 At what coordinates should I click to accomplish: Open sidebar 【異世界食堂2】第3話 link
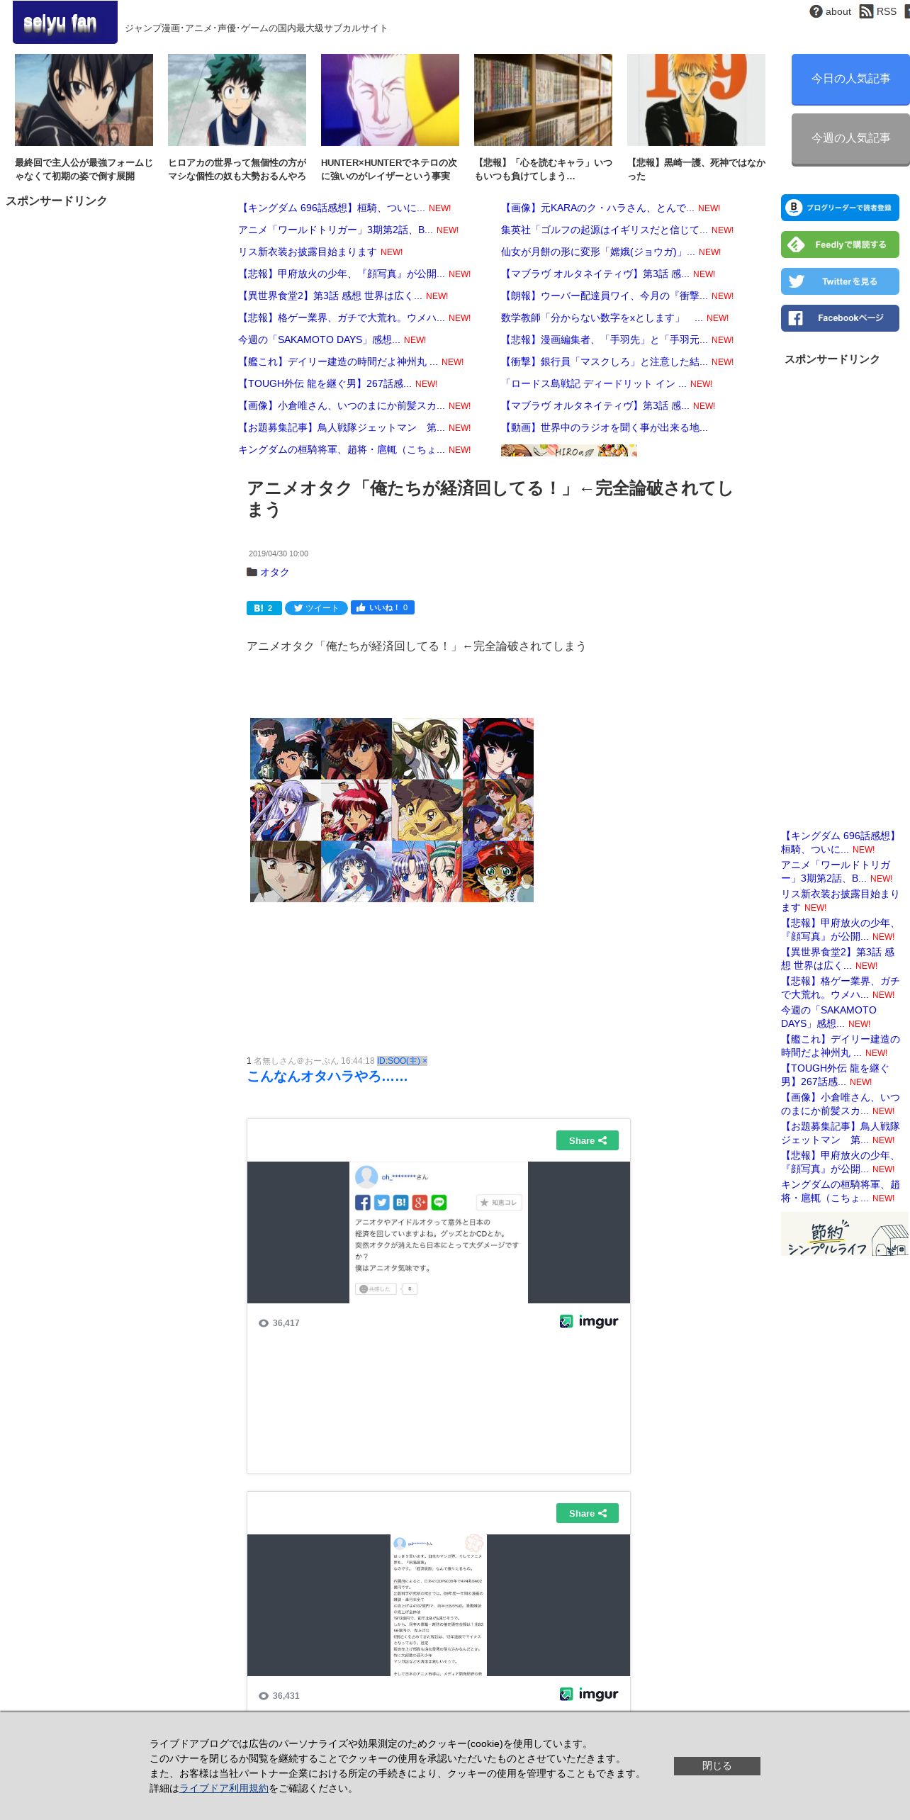point(838,958)
